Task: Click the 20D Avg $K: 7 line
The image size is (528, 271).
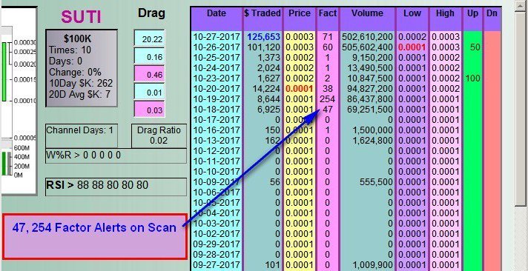Action: [x=79, y=94]
